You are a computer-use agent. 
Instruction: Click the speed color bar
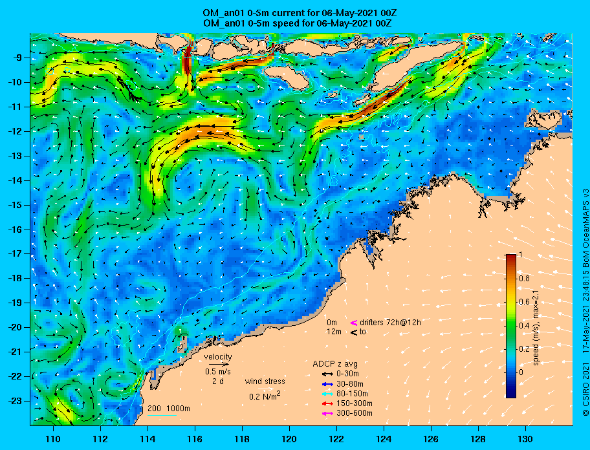pyautogui.click(x=511, y=326)
